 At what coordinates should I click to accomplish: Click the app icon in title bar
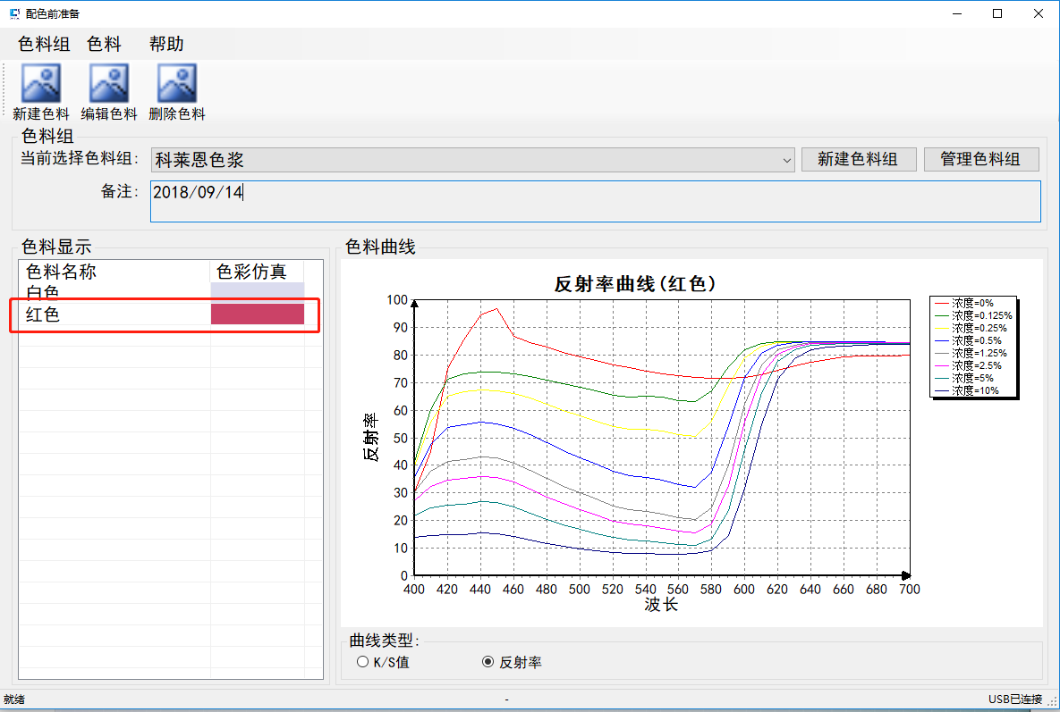[13, 13]
